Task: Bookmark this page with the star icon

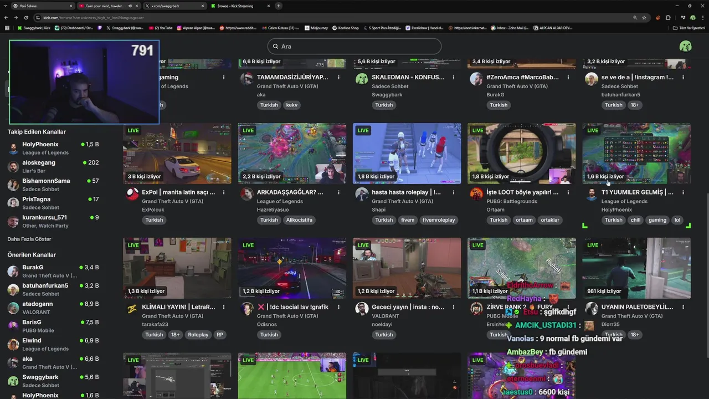Action: [644, 18]
